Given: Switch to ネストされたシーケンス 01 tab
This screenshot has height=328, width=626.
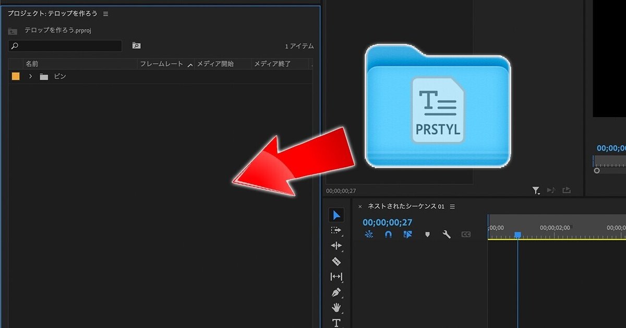Looking at the screenshot, I should (x=406, y=206).
